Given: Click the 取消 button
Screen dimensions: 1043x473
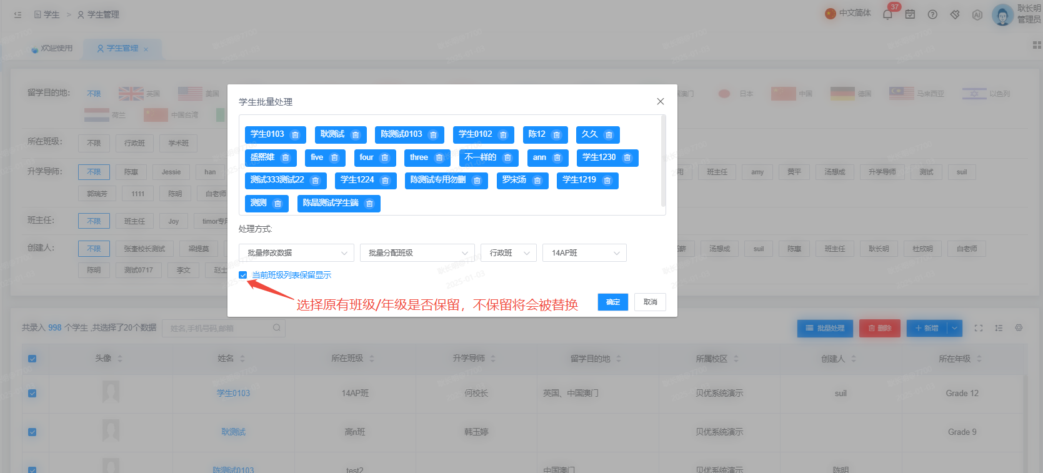Looking at the screenshot, I should [x=651, y=302].
